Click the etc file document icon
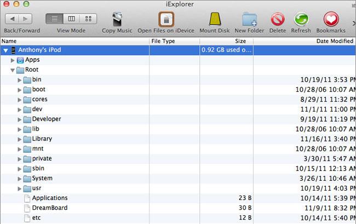The width and height of the screenshot is (356, 224). click(27, 218)
